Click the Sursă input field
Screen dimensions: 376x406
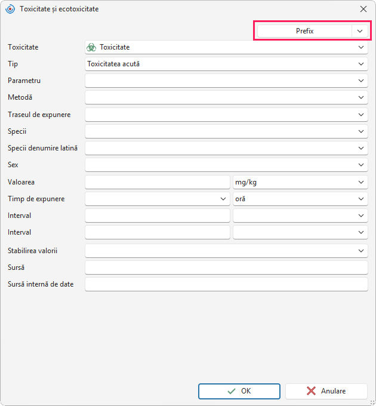(x=226, y=267)
